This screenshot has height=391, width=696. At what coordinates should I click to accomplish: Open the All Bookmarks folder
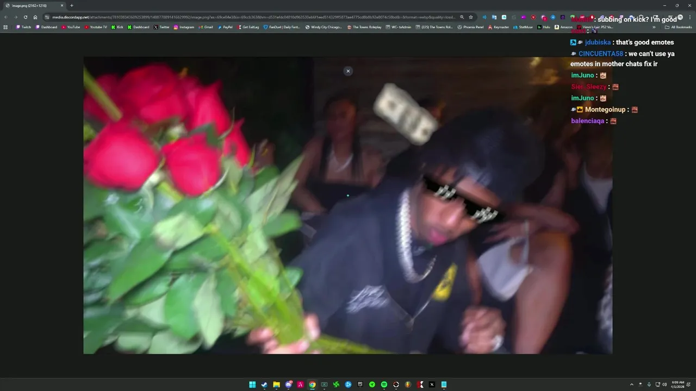point(678,27)
